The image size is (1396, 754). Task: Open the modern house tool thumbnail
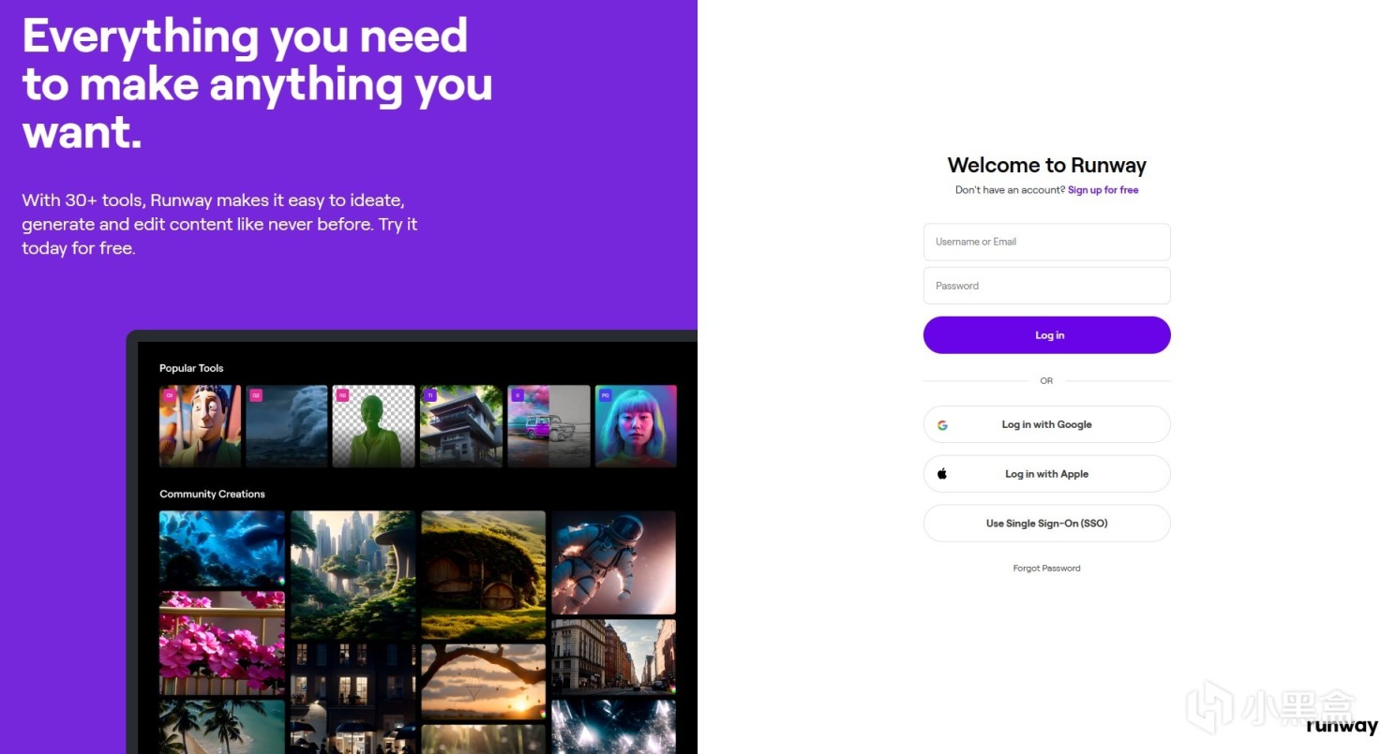[461, 426]
